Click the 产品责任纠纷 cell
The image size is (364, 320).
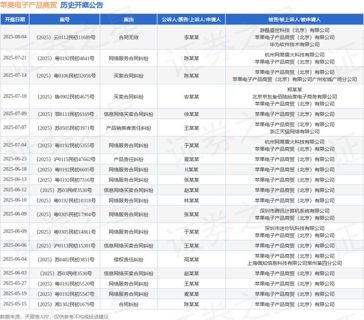[129, 159]
